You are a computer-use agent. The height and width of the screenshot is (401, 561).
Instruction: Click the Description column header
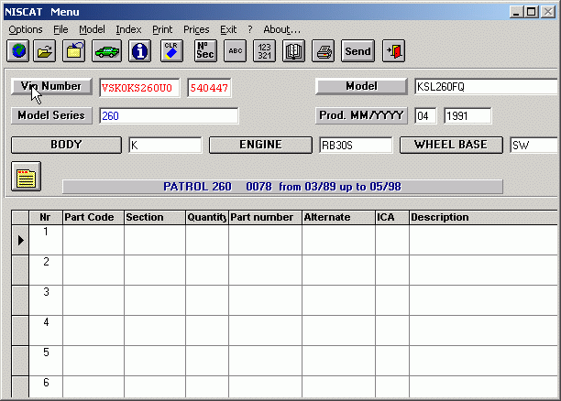[483, 217]
